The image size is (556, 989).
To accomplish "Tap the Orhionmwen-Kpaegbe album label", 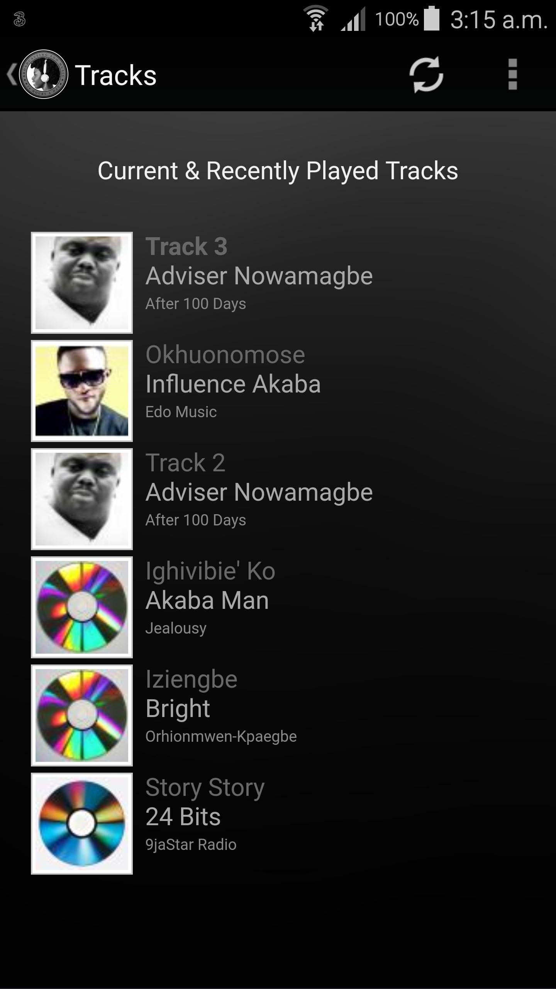I will click(221, 737).
